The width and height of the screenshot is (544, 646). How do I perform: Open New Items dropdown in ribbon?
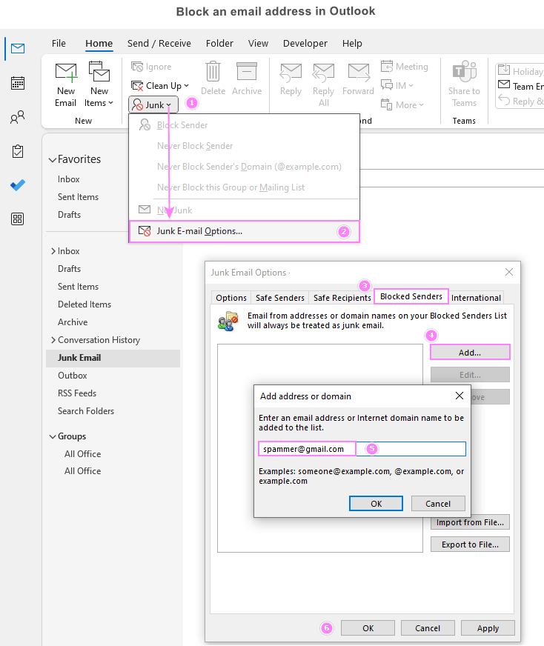[99, 85]
